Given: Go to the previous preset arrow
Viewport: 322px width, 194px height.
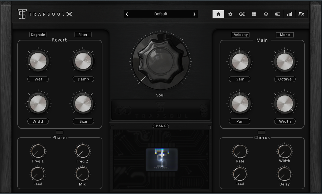Looking at the screenshot, I should click(x=127, y=14).
